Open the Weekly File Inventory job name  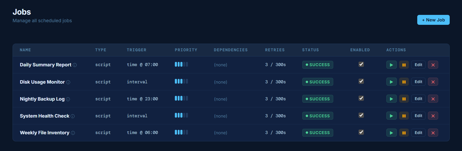coord(44,133)
